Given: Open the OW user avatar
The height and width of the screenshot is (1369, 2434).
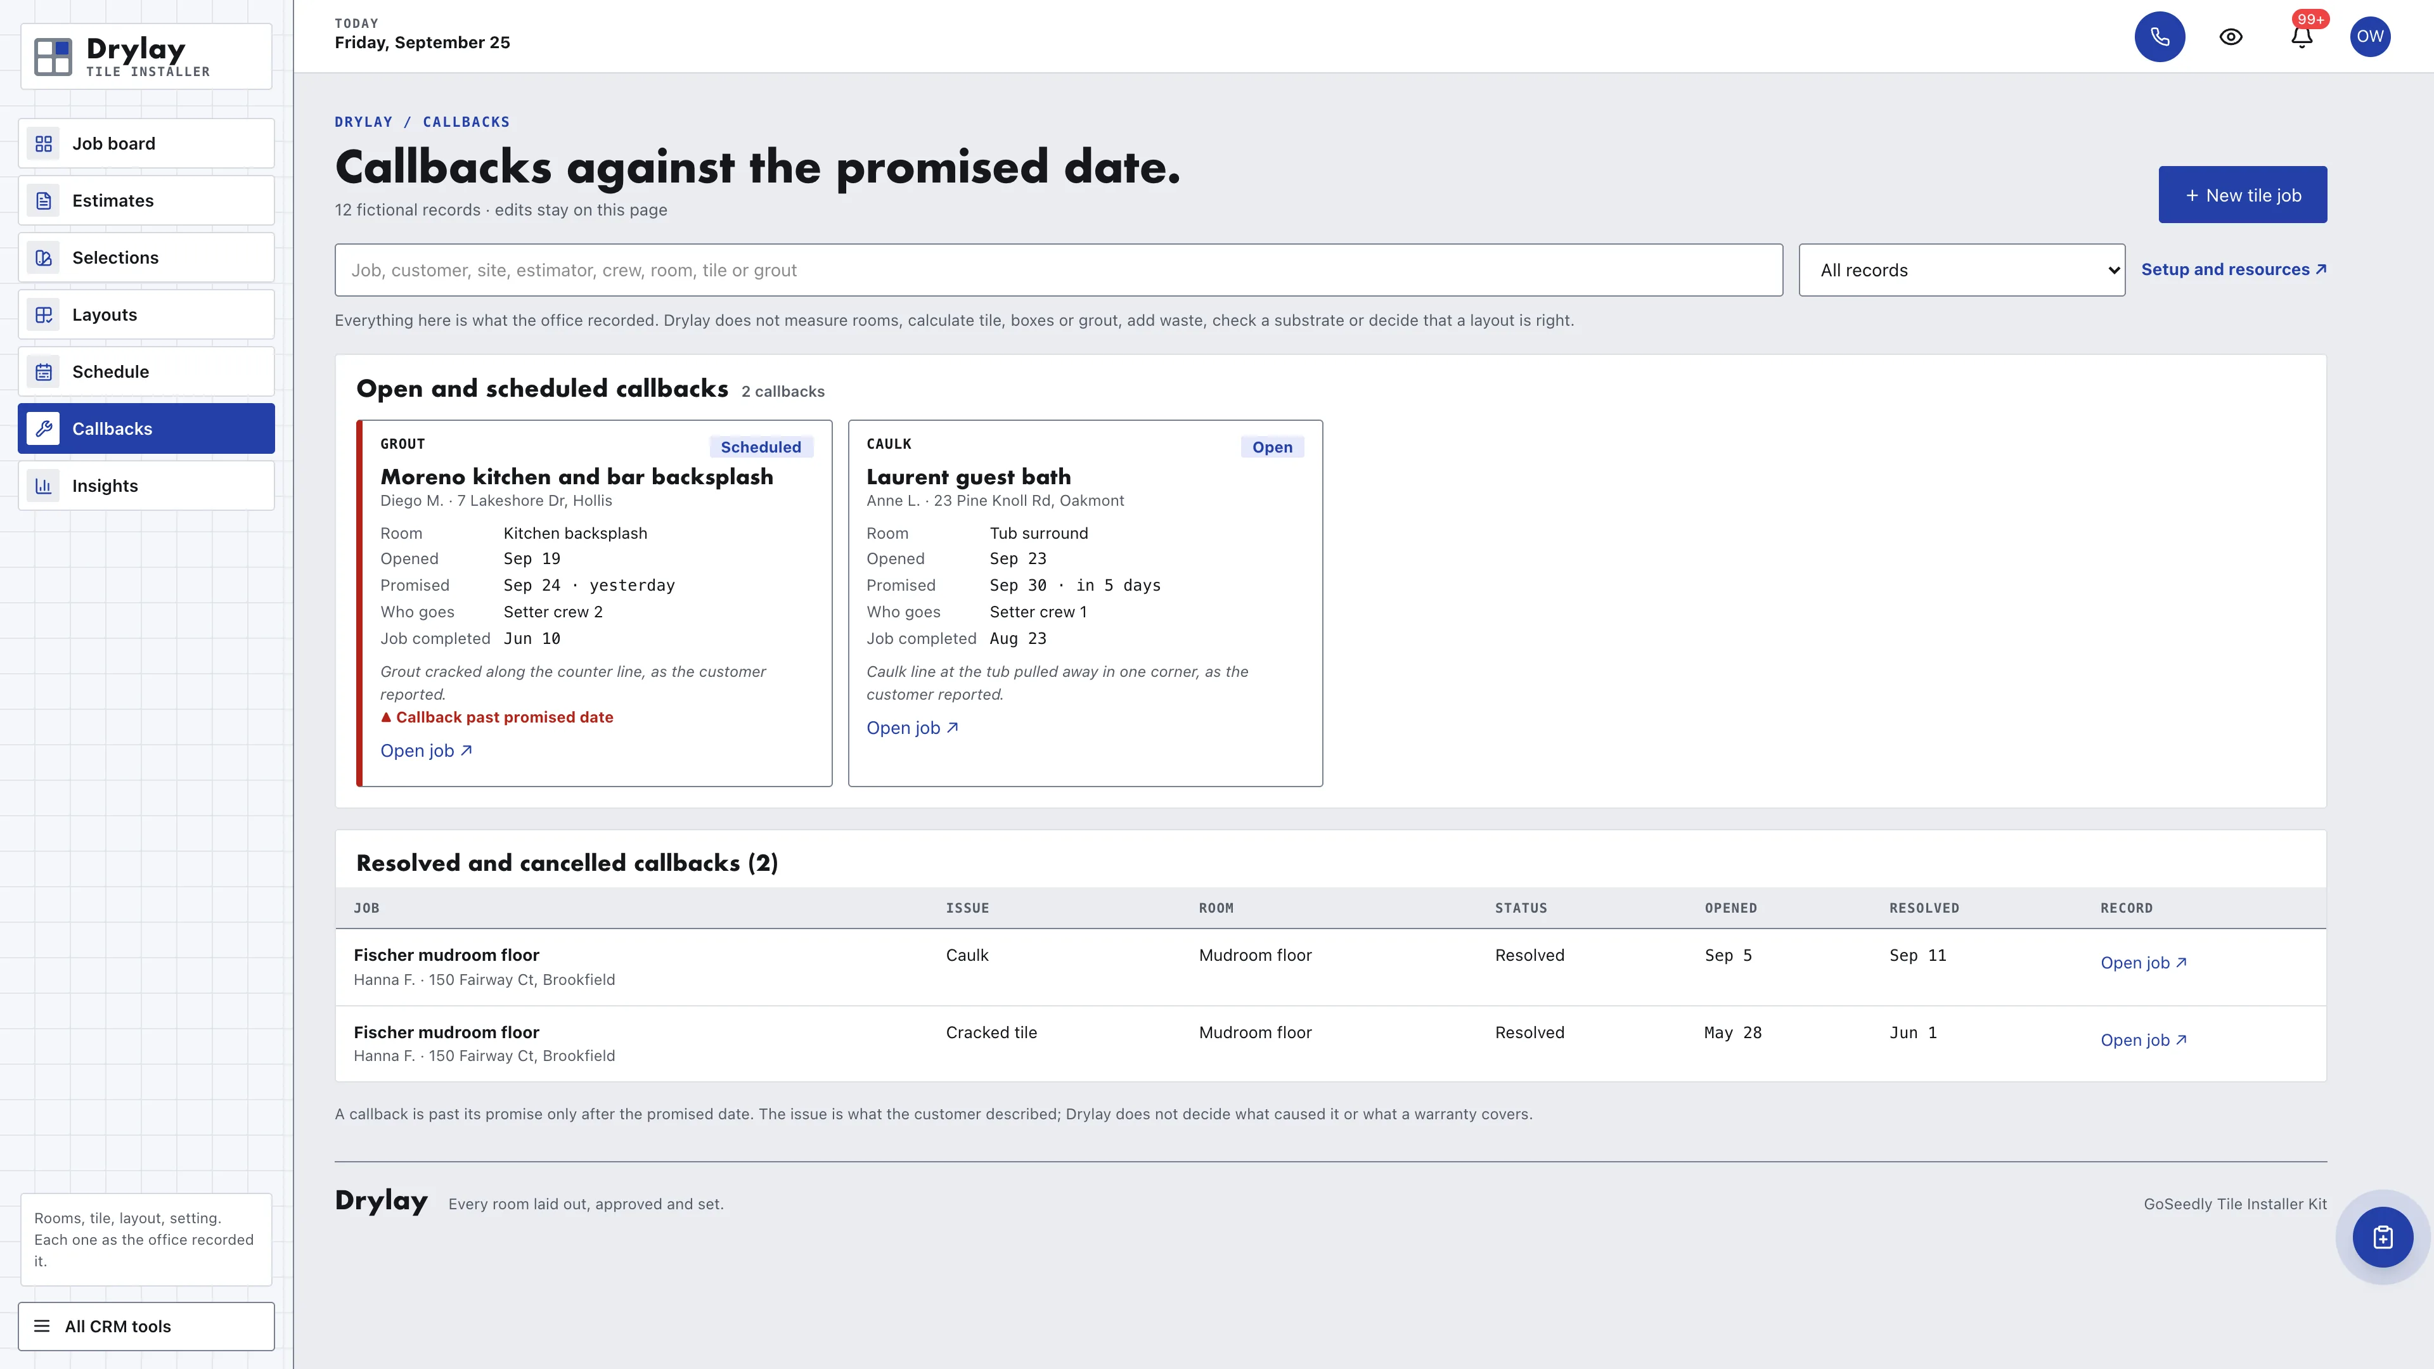Looking at the screenshot, I should (x=2370, y=37).
